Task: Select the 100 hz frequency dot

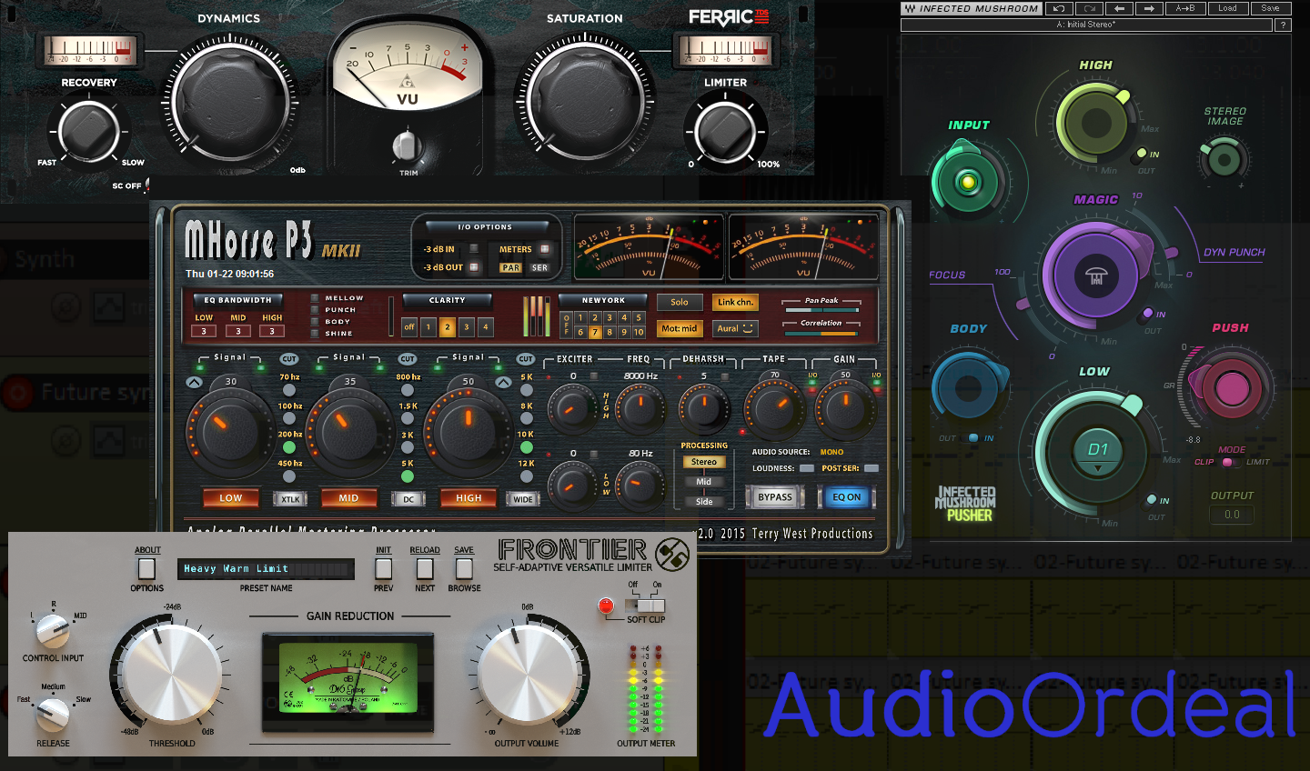Action: [289, 418]
